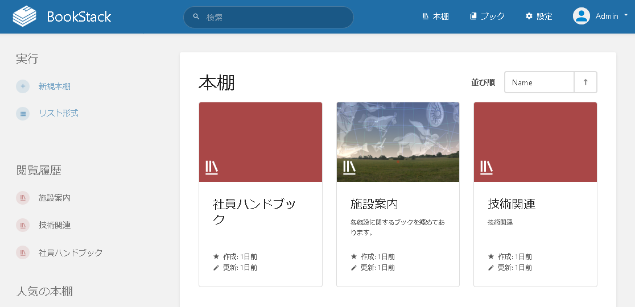Screen dimensions: 635x307
Task: Click the 閲覧履歴 sidebar heading
Action: pos(39,171)
